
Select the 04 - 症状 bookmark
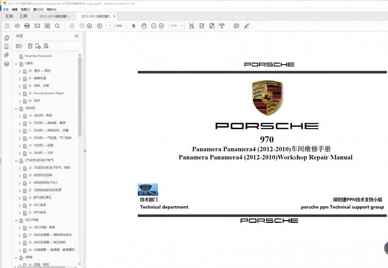[34, 100]
